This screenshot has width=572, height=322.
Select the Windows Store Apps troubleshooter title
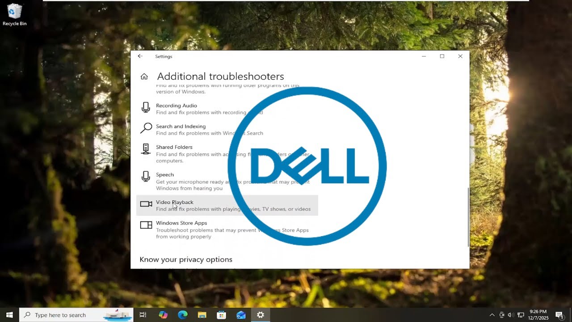click(181, 223)
